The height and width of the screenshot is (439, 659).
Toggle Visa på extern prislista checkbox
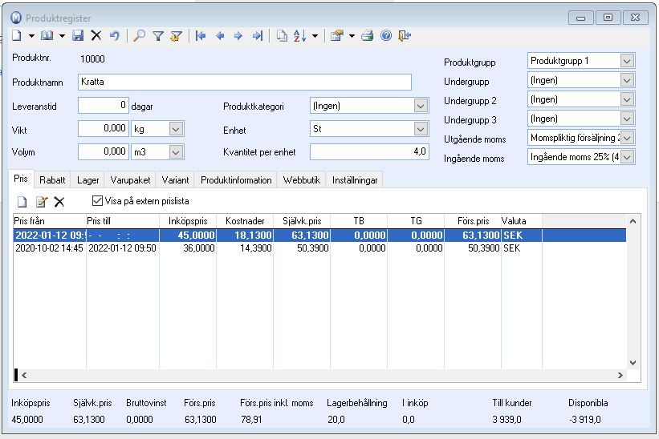tap(98, 201)
